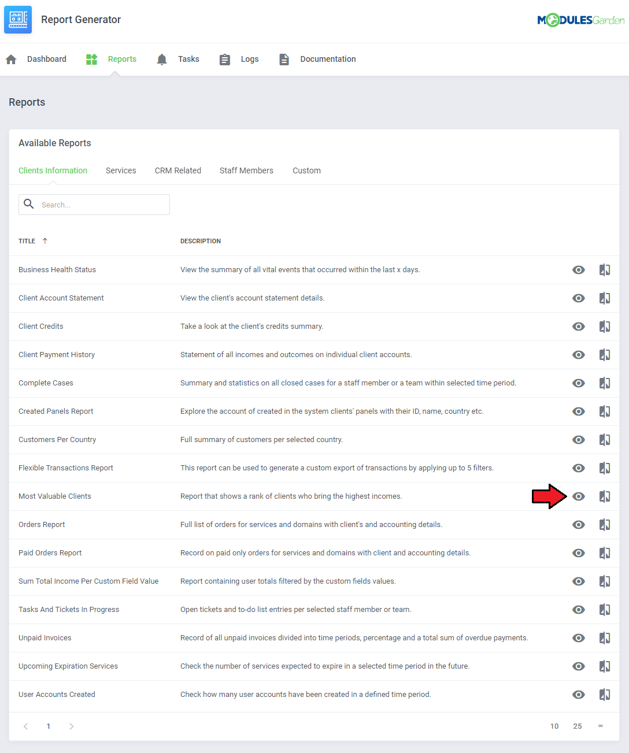Image resolution: width=629 pixels, height=753 pixels.
Task: Preview the Client Account Statement report
Action: [x=579, y=298]
